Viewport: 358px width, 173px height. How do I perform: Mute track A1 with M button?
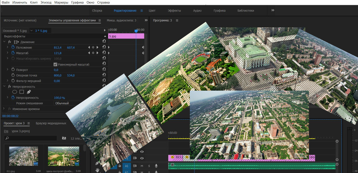(x=142, y=166)
